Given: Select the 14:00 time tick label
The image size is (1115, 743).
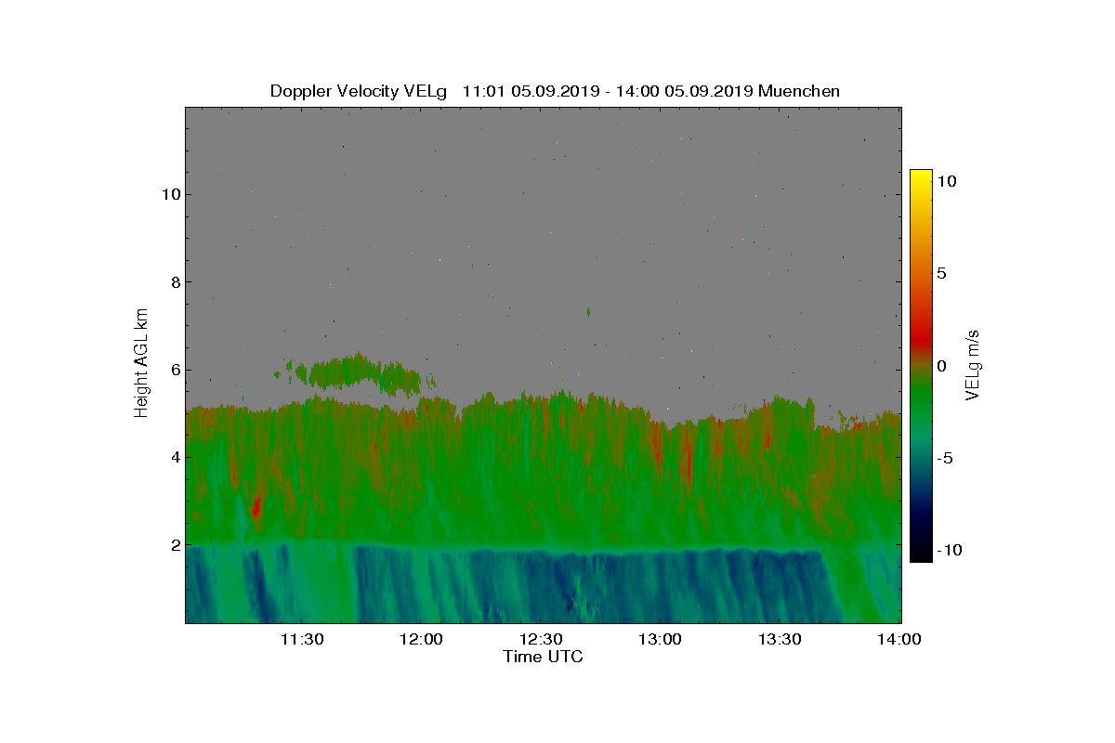Looking at the screenshot, I should (x=899, y=639).
